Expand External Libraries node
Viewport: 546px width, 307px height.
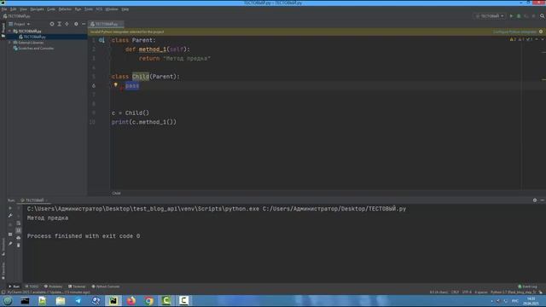pyautogui.click(x=9, y=43)
